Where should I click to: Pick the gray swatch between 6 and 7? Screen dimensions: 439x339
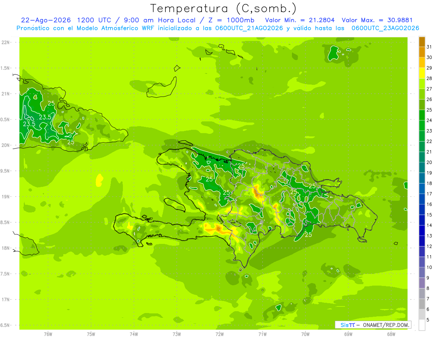tap(422, 304)
